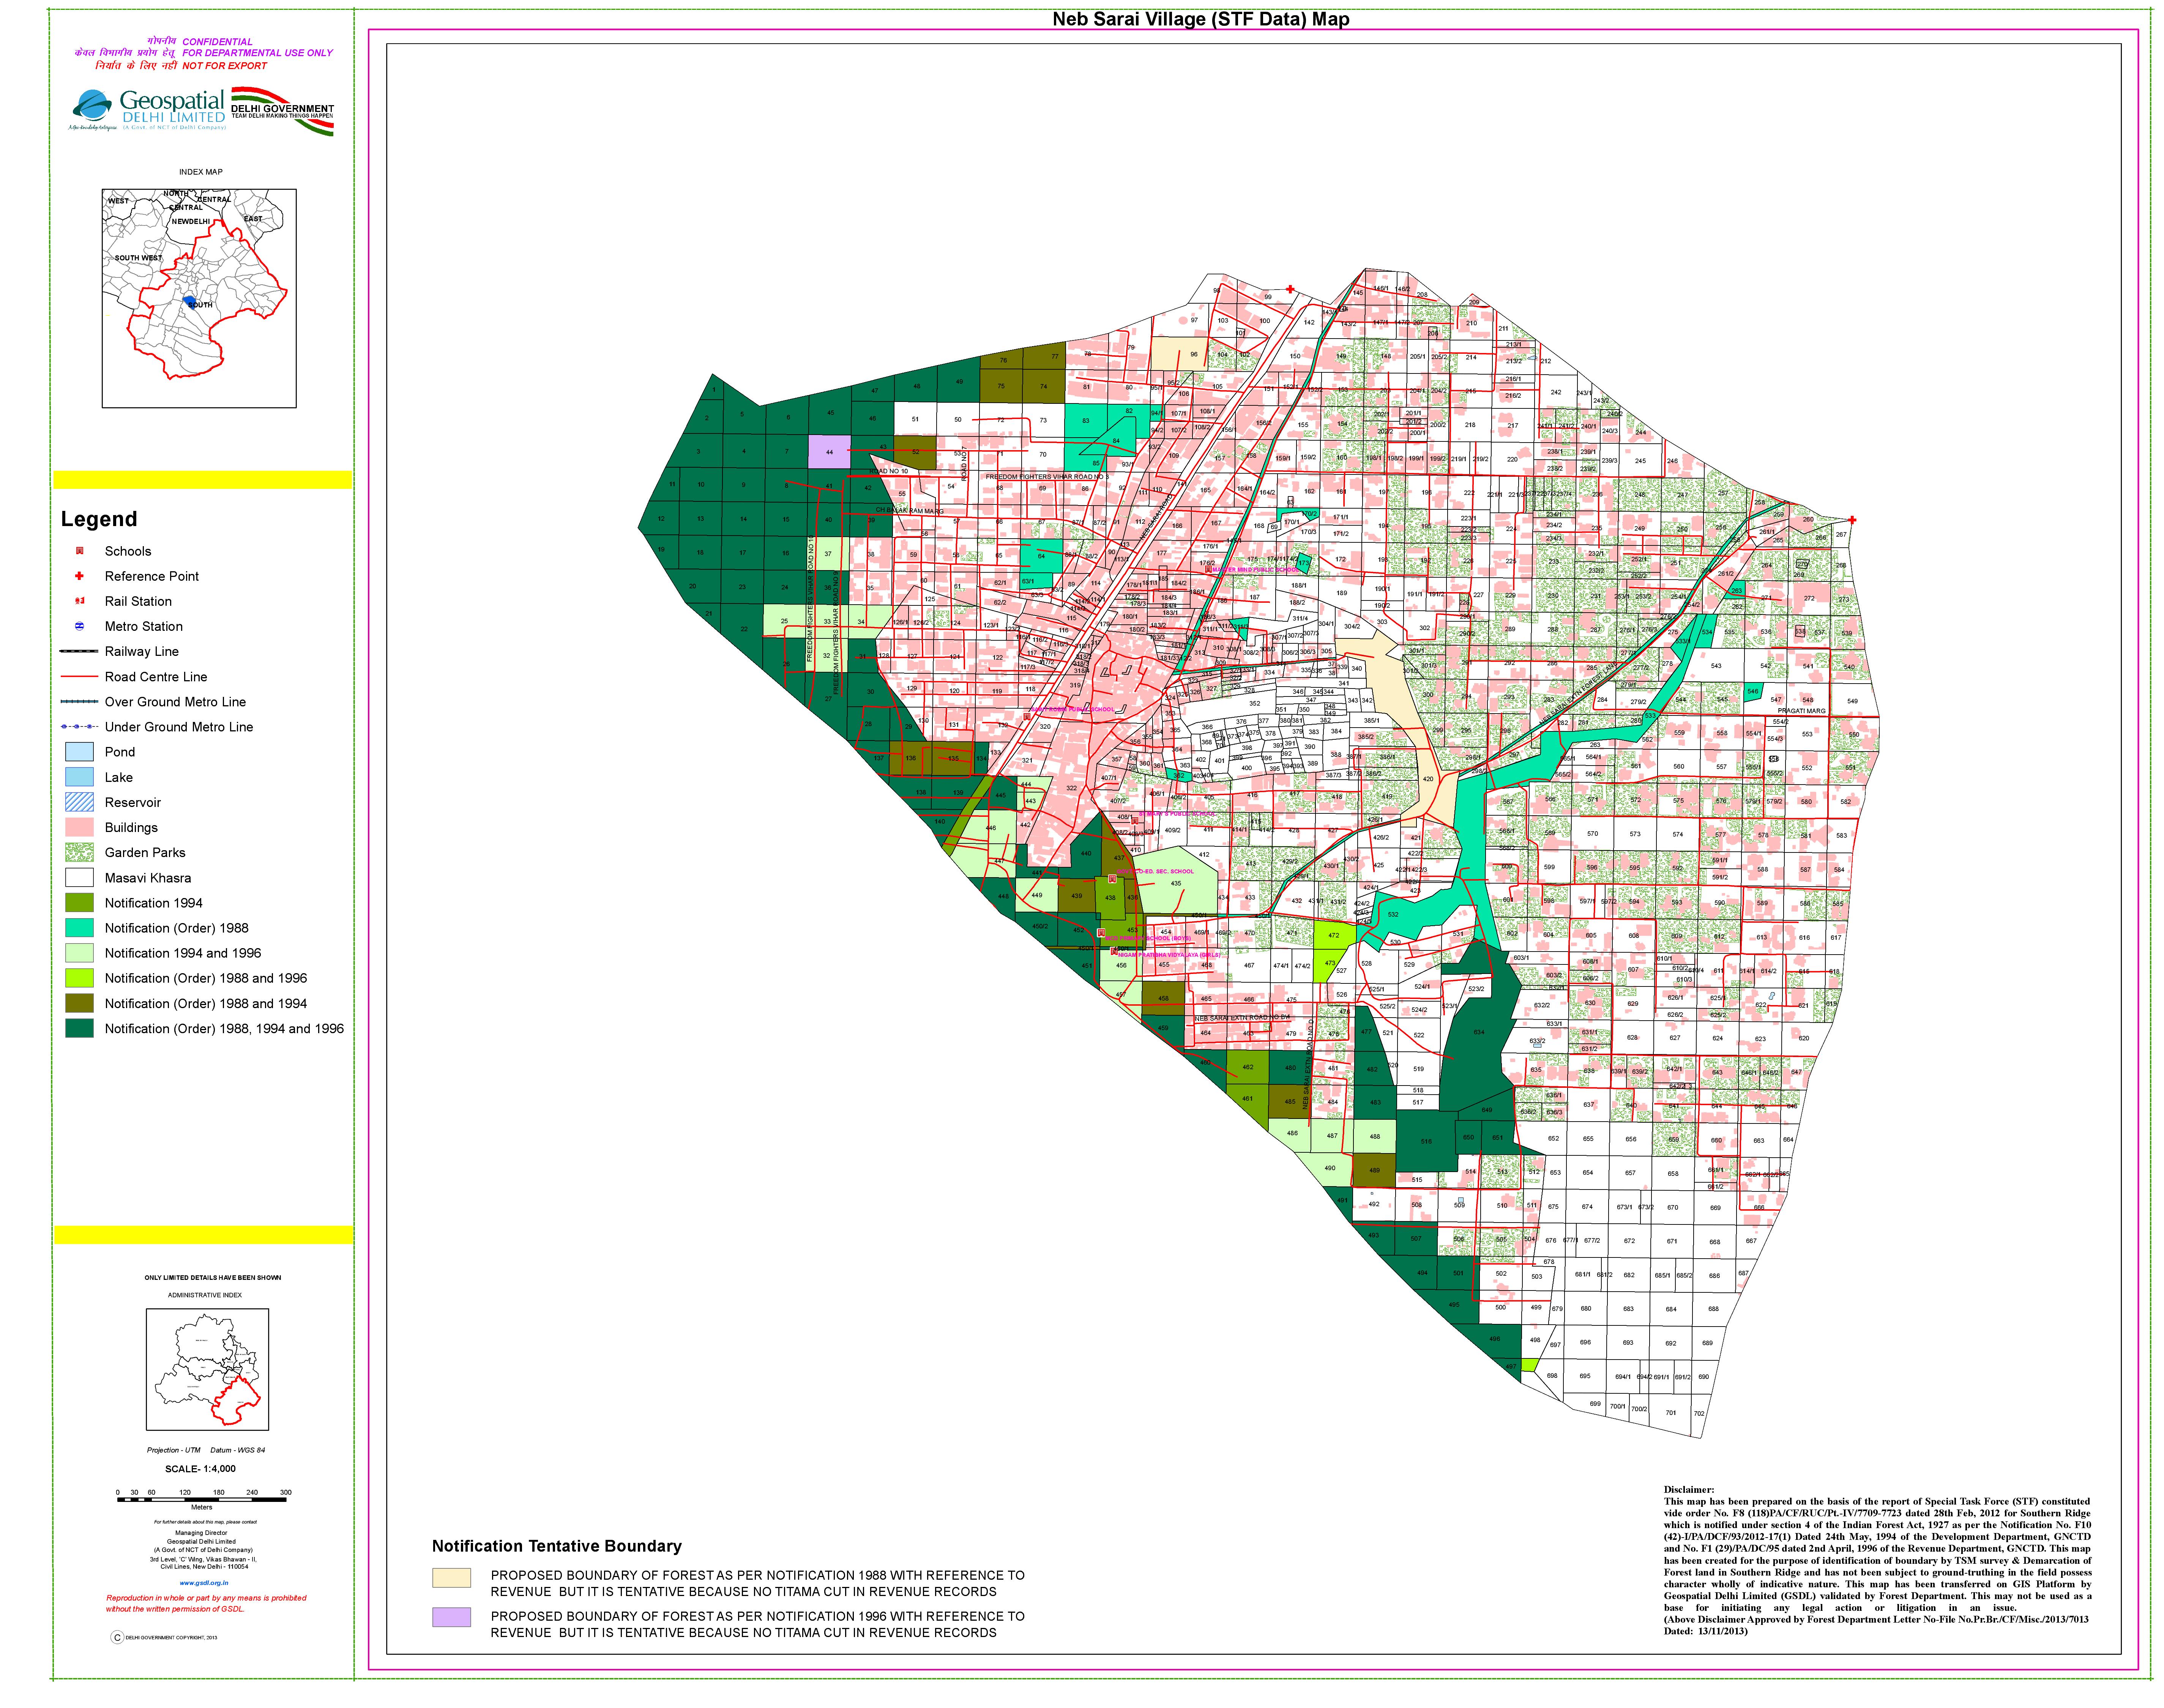
Task: Click the Schools legend icon
Action: [x=80, y=551]
